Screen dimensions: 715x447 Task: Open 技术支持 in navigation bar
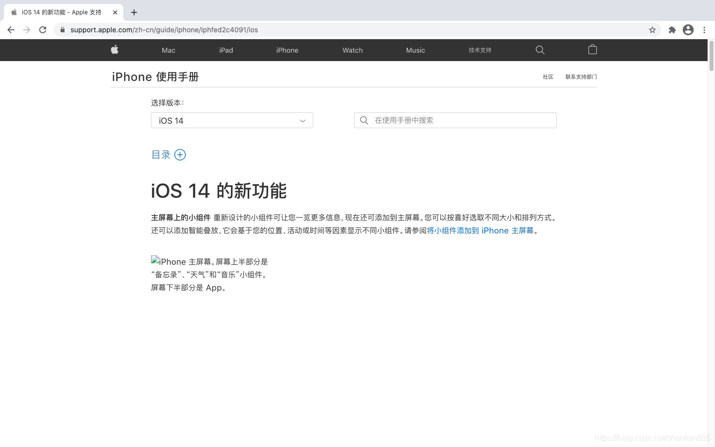coord(480,50)
